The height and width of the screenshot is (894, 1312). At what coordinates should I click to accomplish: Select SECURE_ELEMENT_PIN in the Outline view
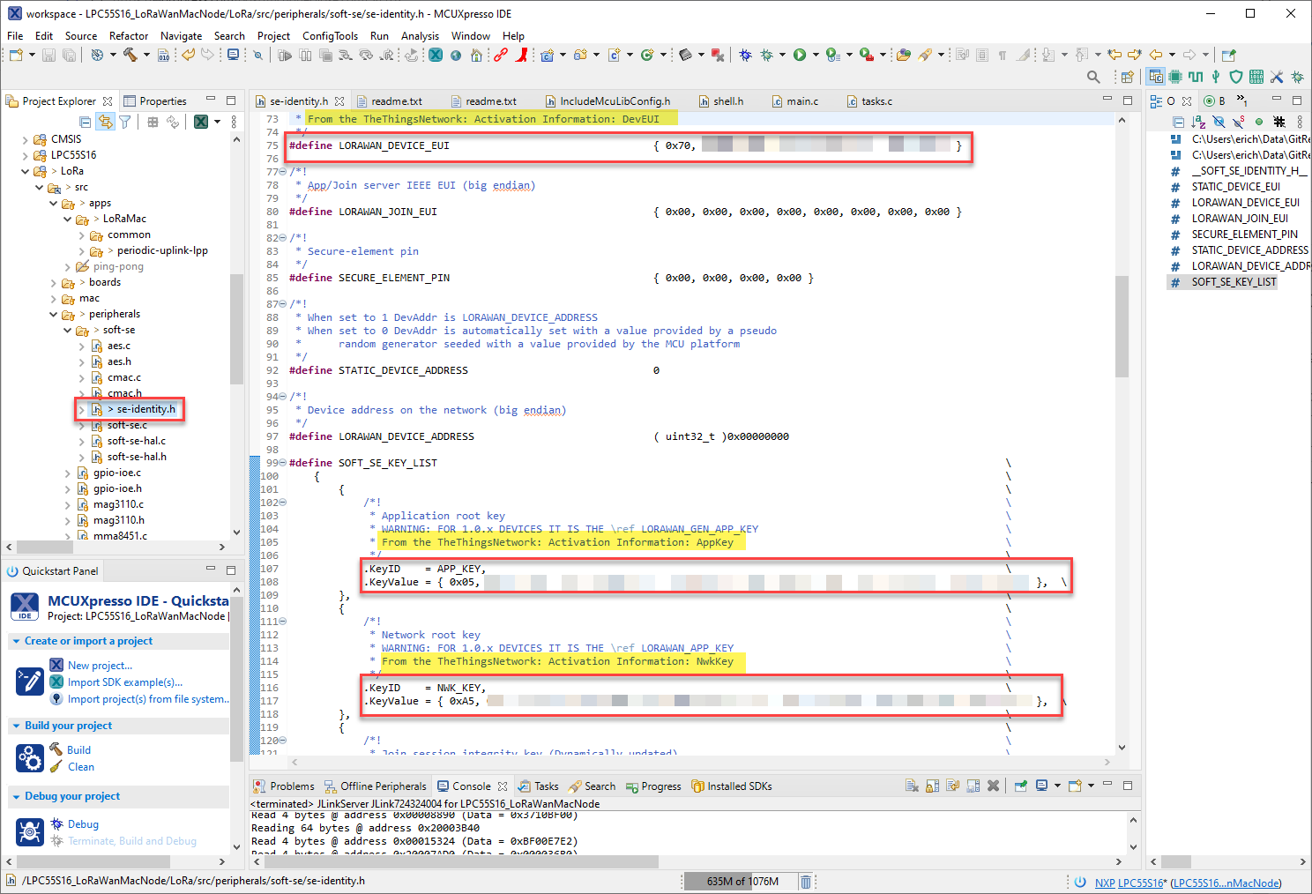click(x=1244, y=235)
